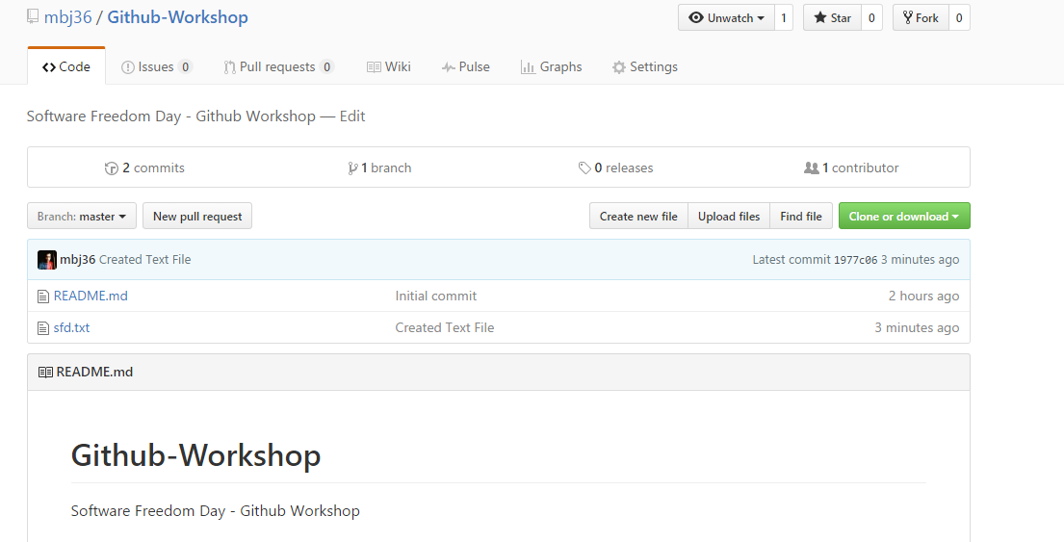Click the mbj36 avatar thumbnail in the commit bar
Image resolution: width=1064 pixels, height=542 pixels.
[47, 260]
